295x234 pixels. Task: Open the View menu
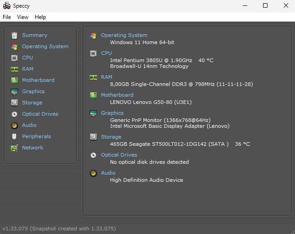click(x=23, y=17)
